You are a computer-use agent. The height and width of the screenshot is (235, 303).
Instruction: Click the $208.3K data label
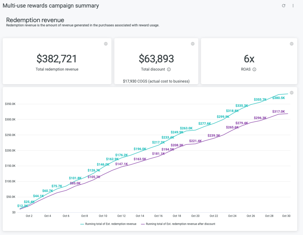pos(177,145)
